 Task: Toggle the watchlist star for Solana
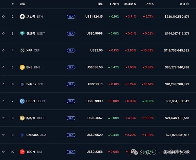coord(3,84)
